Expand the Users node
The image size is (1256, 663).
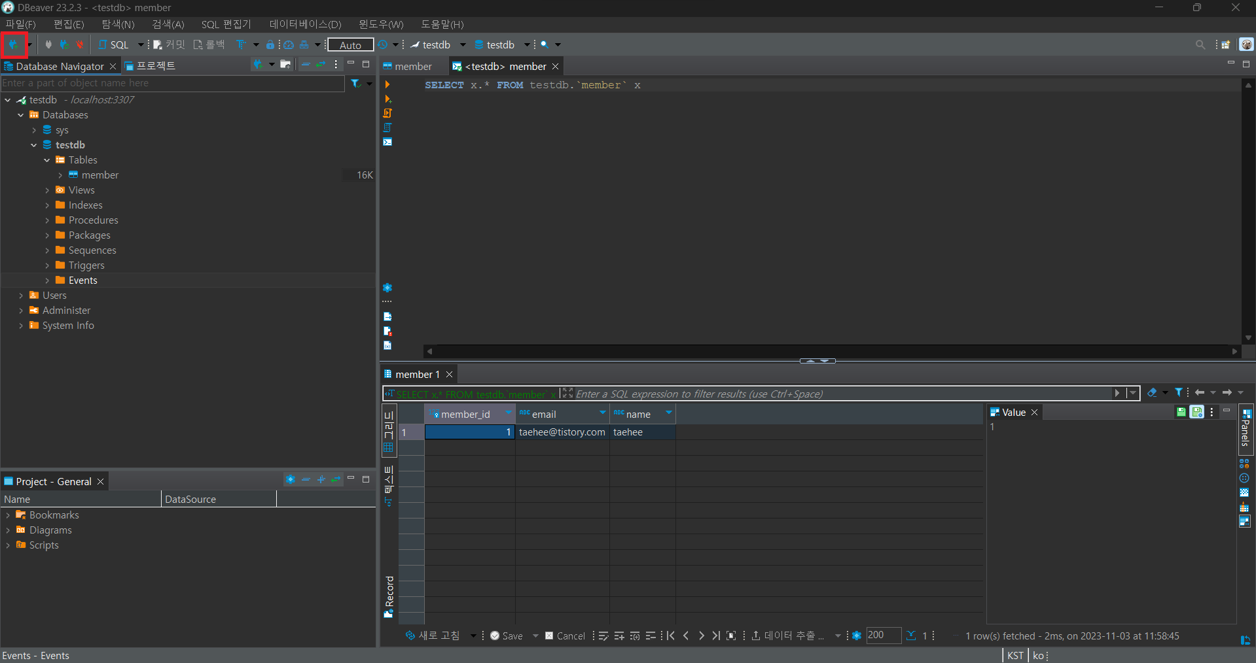point(20,296)
